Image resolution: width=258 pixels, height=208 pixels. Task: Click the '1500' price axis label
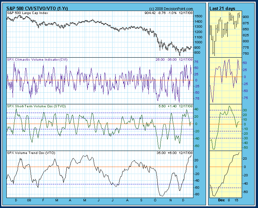tap(198, 16)
